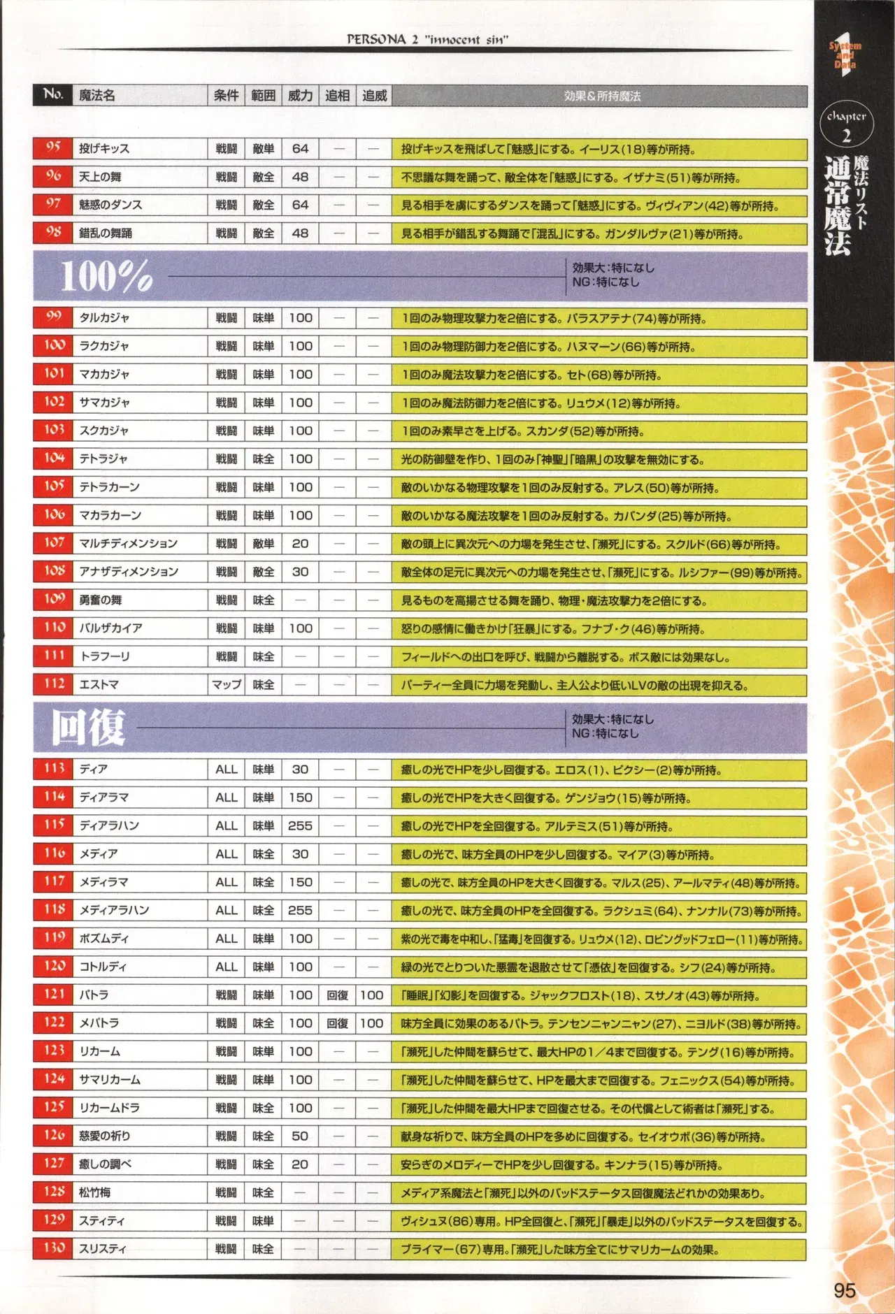
Task: Click power value 20 in the マルチディメンション row
Action: pos(300,544)
